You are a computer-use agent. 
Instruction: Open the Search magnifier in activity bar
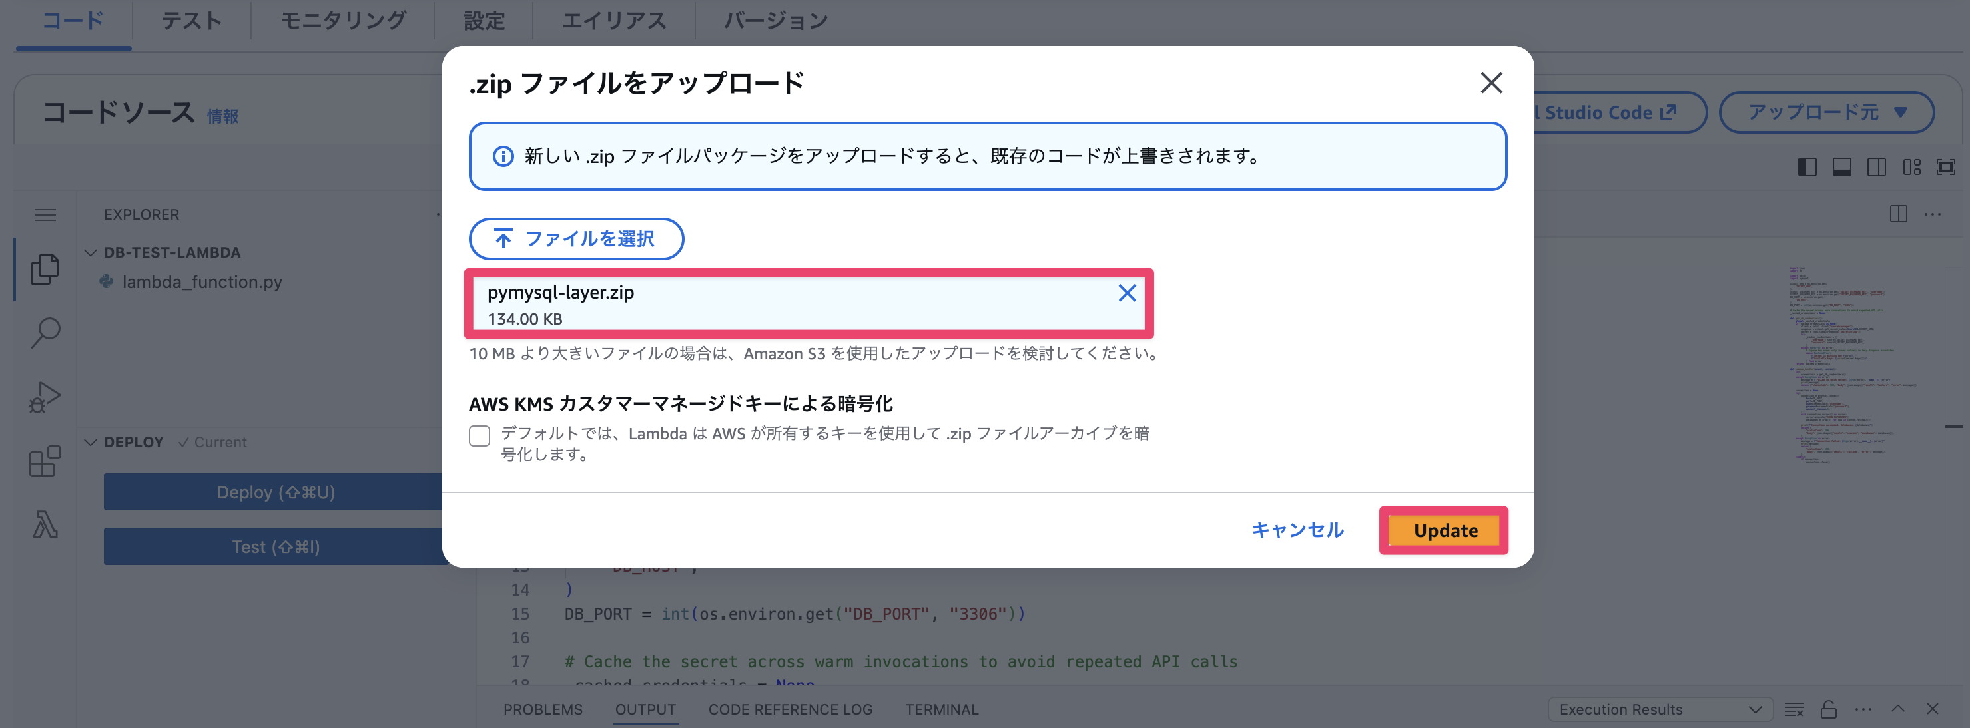point(45,332)
